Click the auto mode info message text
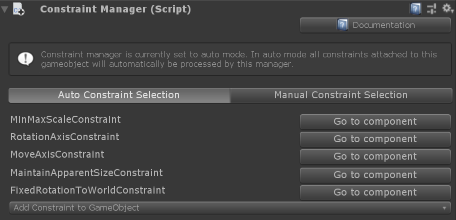Screen dimensions: 456x220 239,59
